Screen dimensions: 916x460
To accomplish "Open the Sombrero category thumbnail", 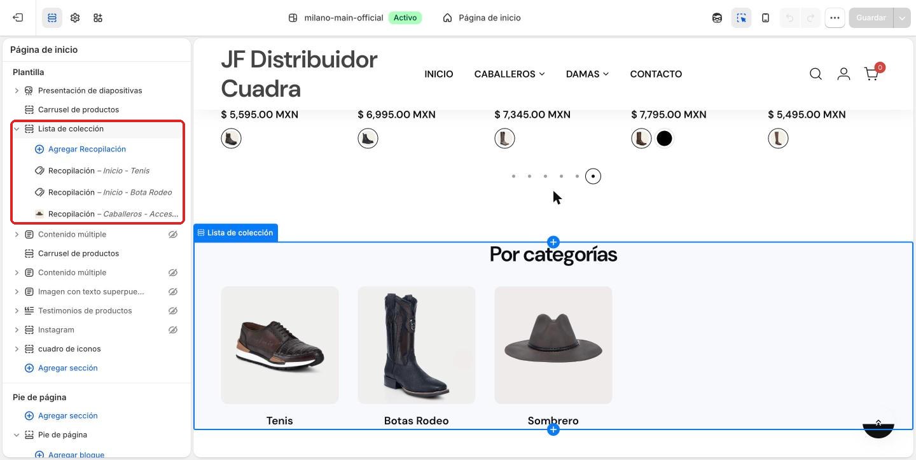I will pyautogui.click(x=553, y=345).
